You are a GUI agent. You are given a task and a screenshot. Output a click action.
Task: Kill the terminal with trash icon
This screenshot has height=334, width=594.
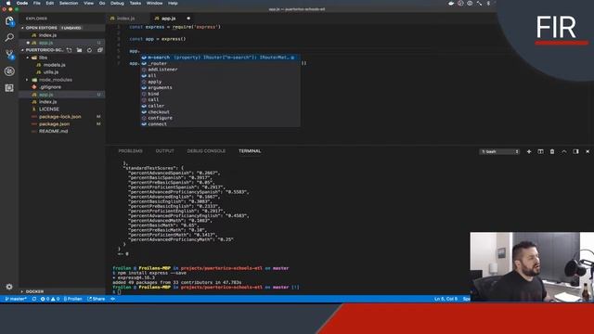[x=552, y=151]
